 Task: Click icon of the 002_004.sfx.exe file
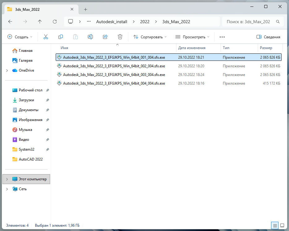[59, 66]
